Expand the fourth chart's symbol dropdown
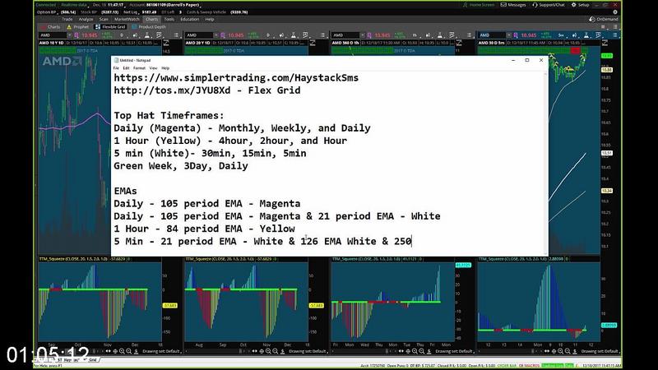 [x=509, y=35]
